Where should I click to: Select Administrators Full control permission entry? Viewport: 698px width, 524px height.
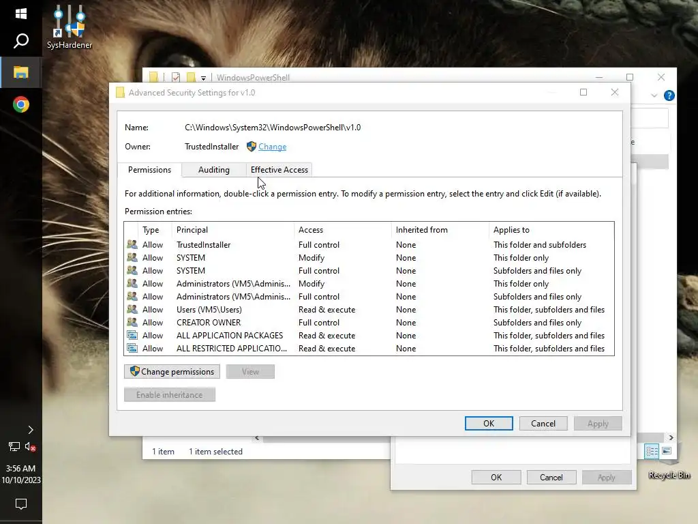[x=369, y=296]
